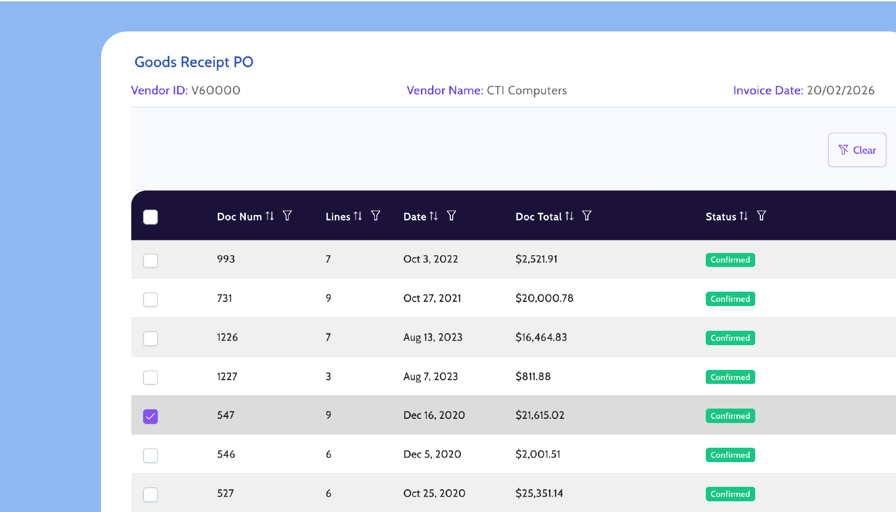Tick the checkbox for document 546
This screenshot has width=896, height=512.
point(151,455)
